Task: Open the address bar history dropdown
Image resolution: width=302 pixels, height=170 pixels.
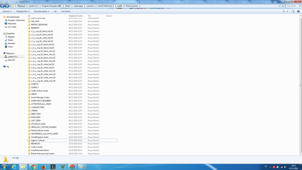Action: point(279,6)
